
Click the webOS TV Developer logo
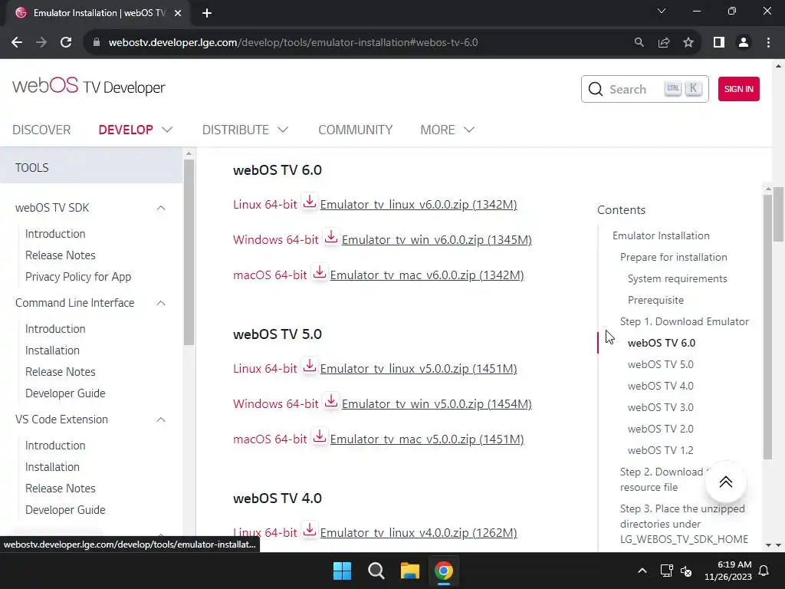coord(89,86)
